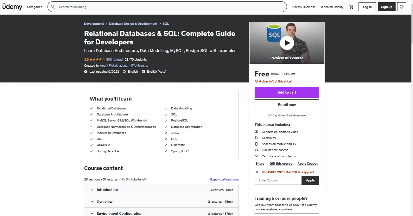Click the MySQL Server & MySQL Workbench text
The image size is (413, 216).
point(122,121)
